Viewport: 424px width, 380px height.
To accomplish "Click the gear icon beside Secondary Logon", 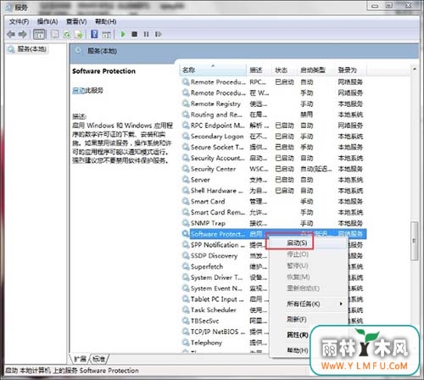I will (x=186, y=137).
